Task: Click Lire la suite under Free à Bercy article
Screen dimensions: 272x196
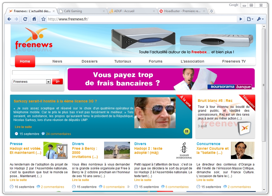Action: [81, 180]
